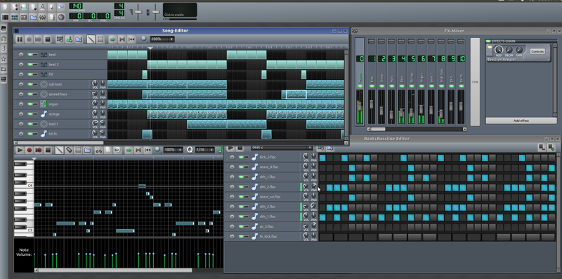Click the 'beat 2' track label

tap(54, 64)
